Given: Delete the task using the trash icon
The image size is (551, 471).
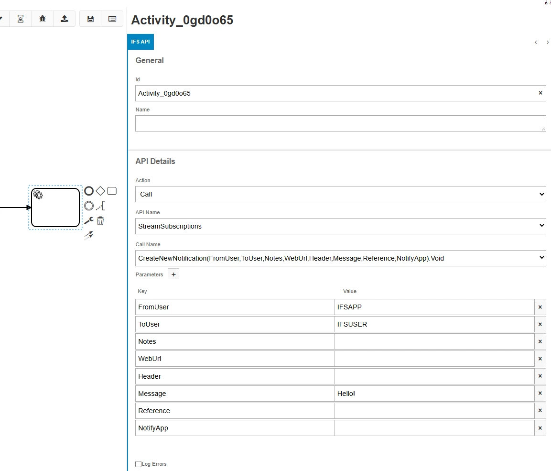Looking at the screenshot, I should 100,221.
